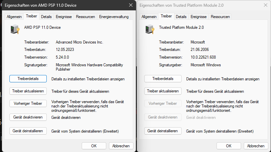Click the Trusted Platform Module 2.0 device icon
Image resolution: width=271 pixels, height=152 pixels.
click(150, 29)
